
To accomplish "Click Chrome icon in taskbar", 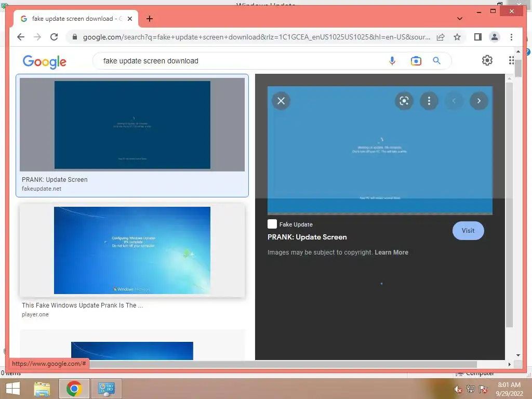I will click(74, 389).
